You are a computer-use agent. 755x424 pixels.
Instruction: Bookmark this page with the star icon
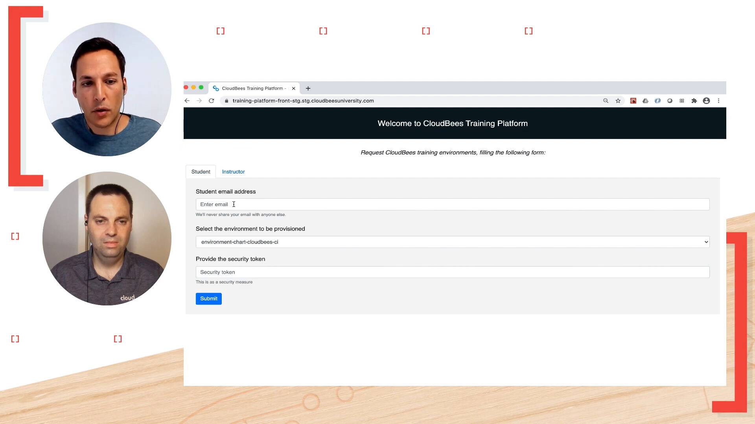click(618, 101)
